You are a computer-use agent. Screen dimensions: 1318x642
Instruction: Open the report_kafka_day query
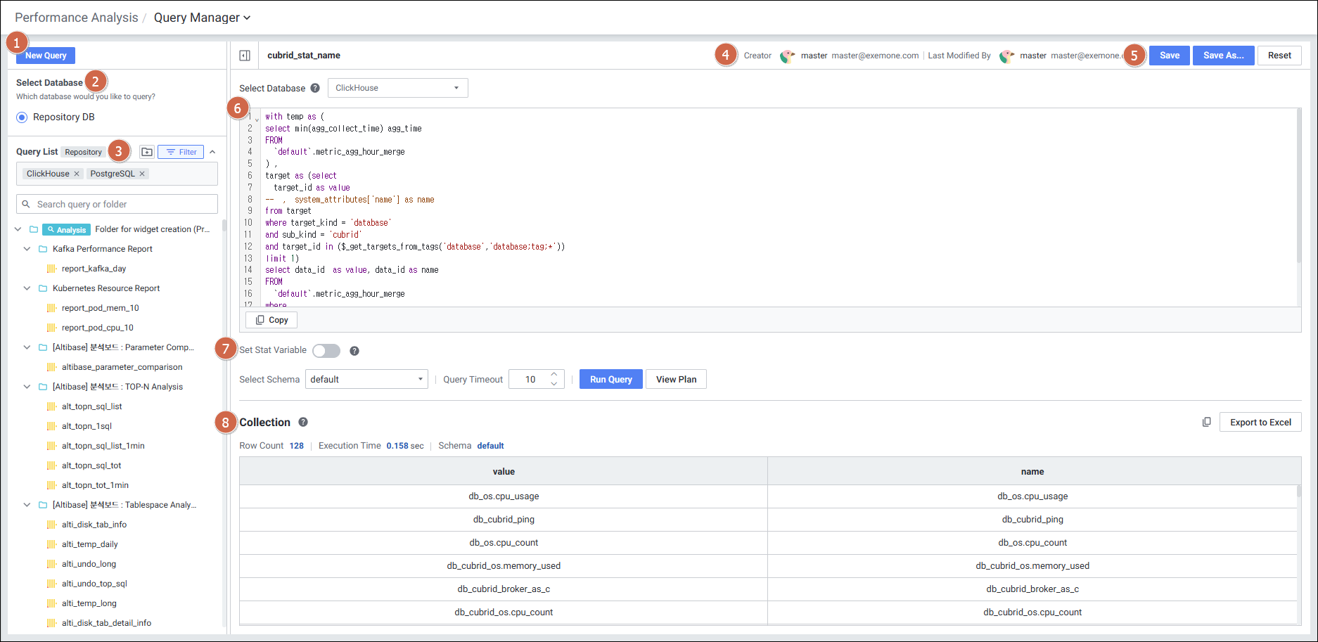point(94,269)
